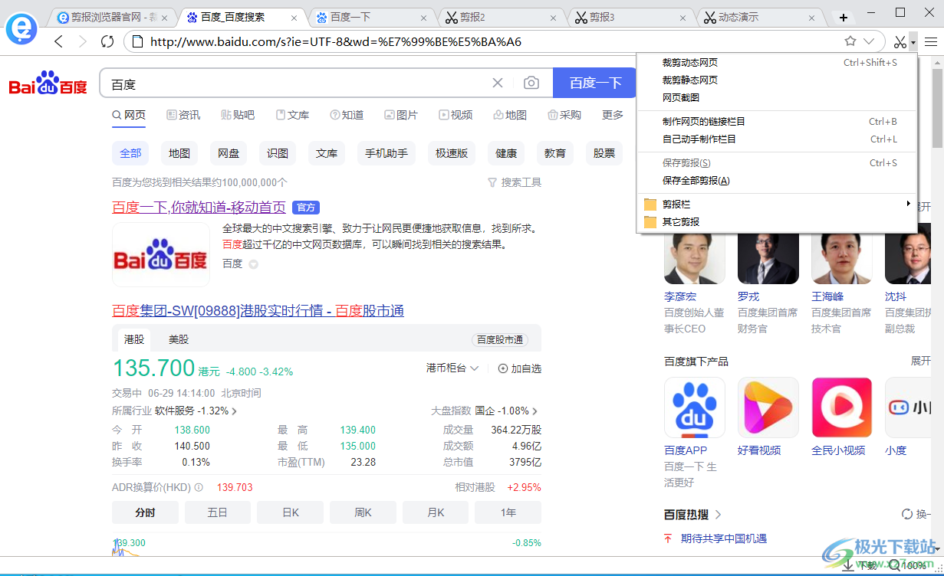The height and width of the screenshot is (576, 944).
Task: Click the 极速版 filter chip
Action: 452,153
